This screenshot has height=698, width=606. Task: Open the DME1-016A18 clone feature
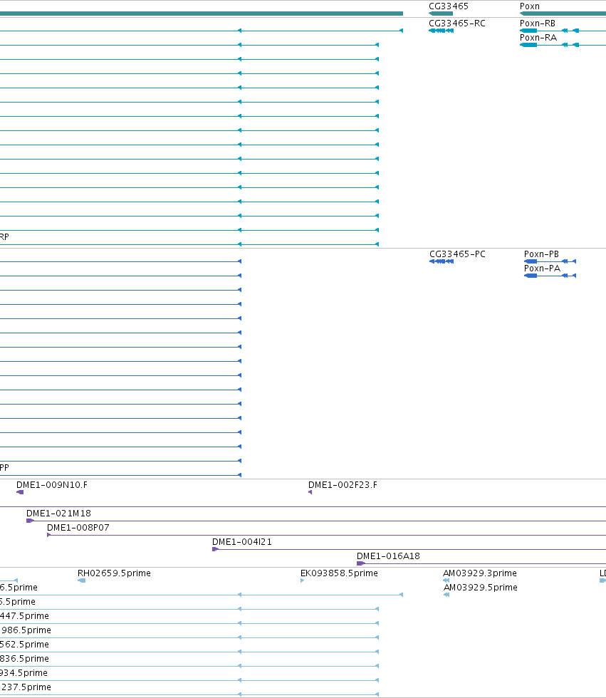[x=481, y=563]
